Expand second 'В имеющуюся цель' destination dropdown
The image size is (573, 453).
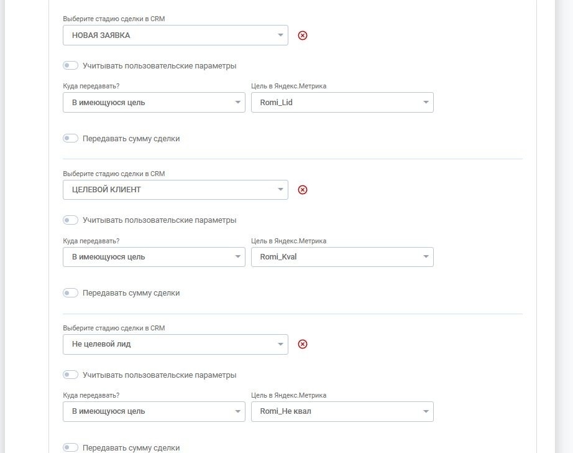pos(154,257)
